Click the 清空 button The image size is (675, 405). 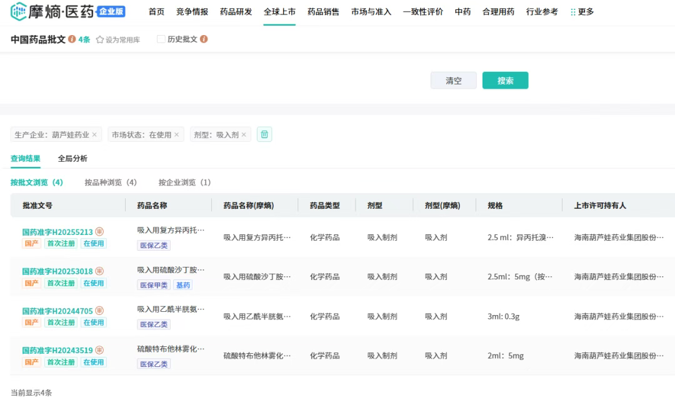pyautogui.click(x=453, y=81)
